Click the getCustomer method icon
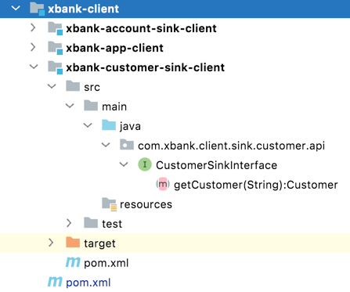350x292 pixels. (x=163, y=184)
